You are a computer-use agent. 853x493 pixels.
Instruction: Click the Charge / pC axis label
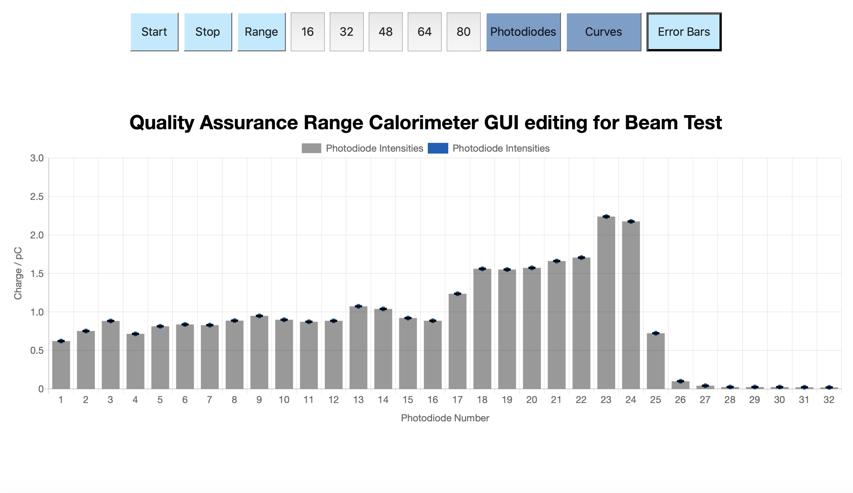pos(18,273)
